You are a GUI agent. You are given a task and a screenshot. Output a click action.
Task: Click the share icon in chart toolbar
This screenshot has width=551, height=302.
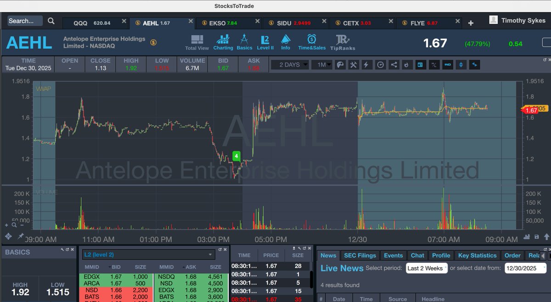[393, 65]
